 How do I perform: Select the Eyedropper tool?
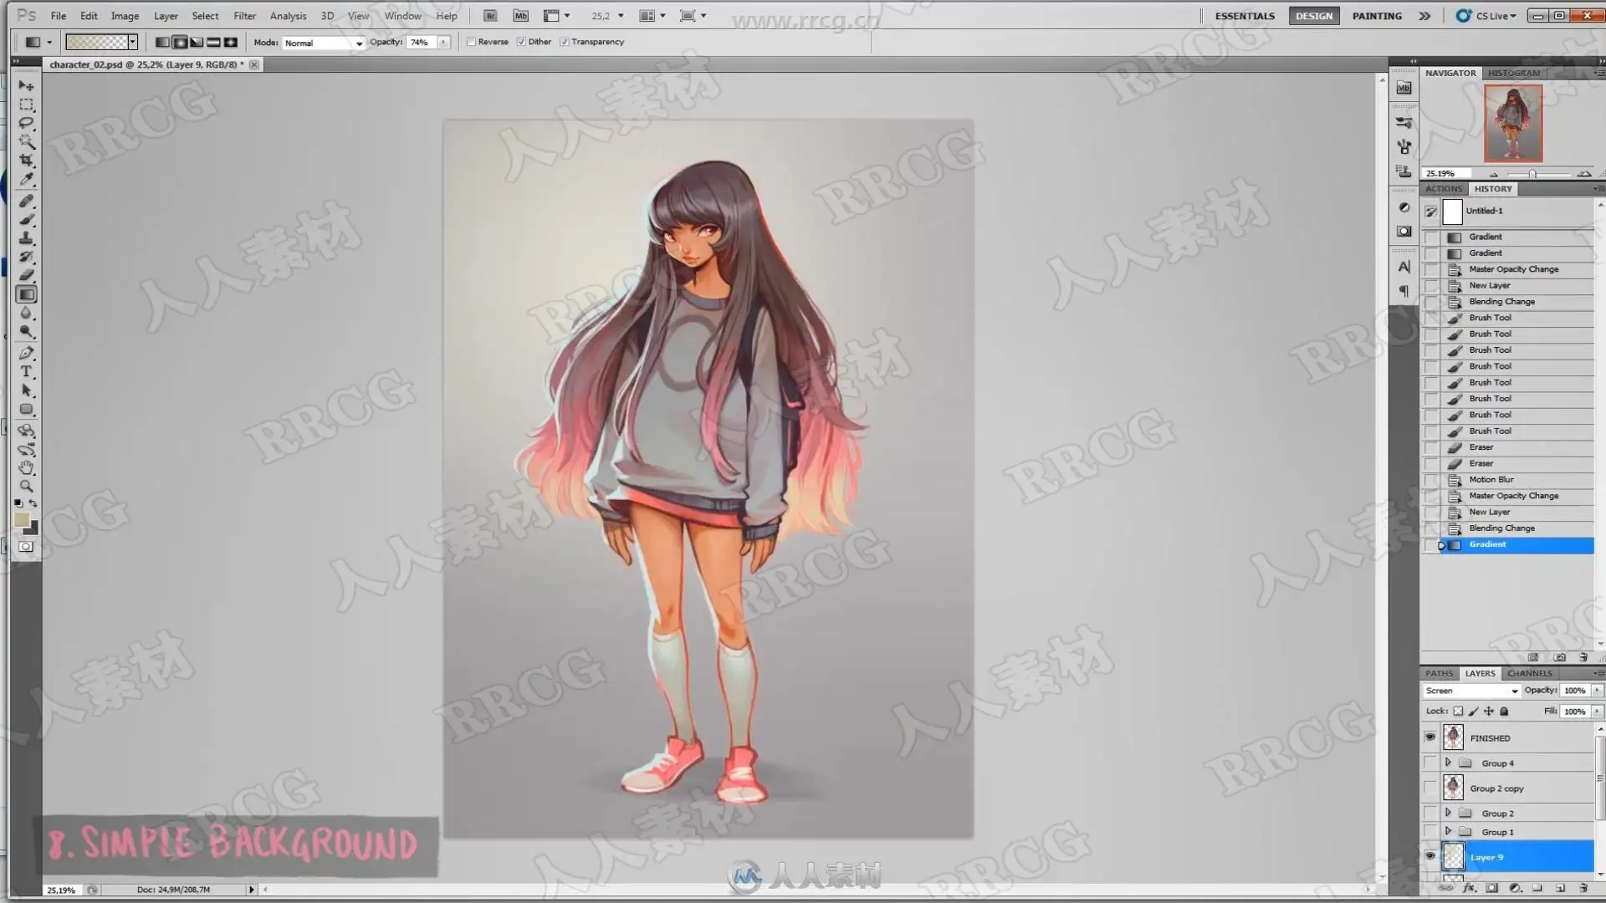point(26,179)
